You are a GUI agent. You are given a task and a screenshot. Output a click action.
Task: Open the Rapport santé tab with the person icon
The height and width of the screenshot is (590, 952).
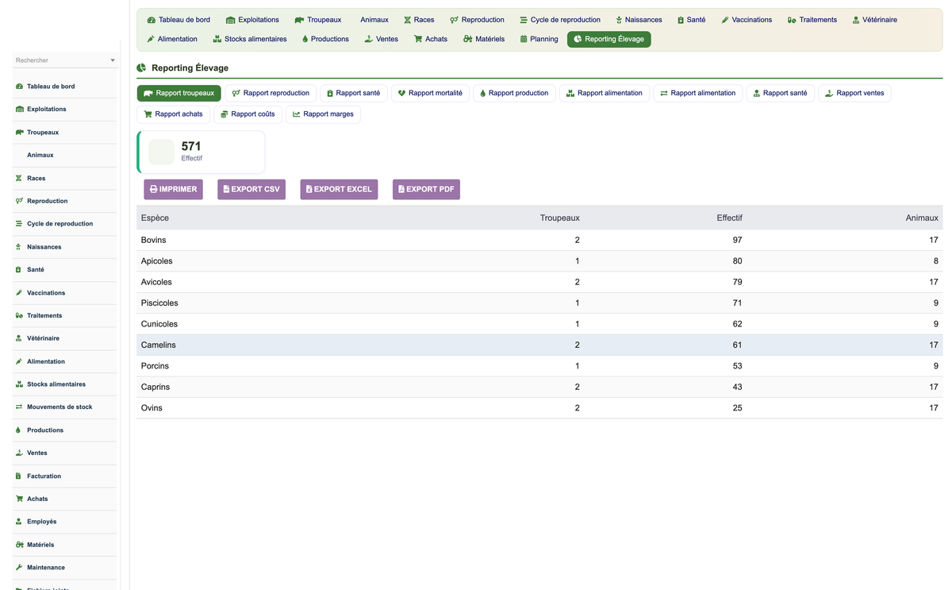pyautogui.click(x=781, y=93)
